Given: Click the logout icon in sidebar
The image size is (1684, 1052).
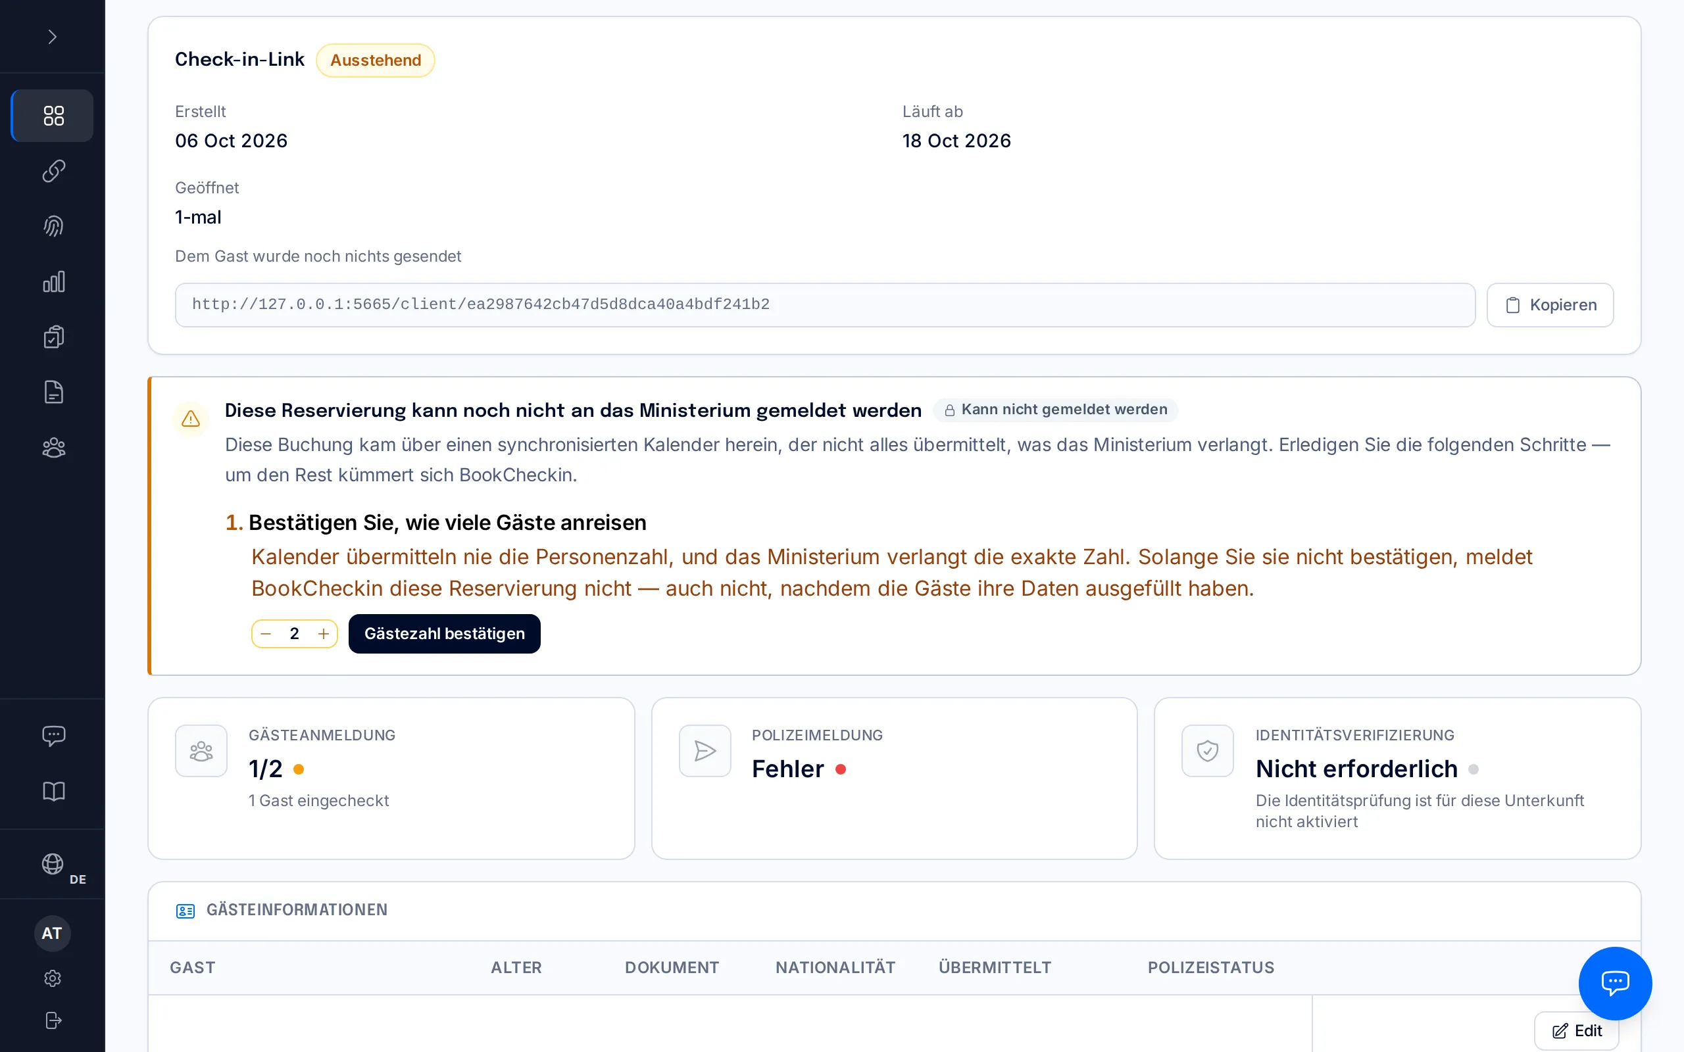Looking at the screenshot, I should click(52, 1020).
